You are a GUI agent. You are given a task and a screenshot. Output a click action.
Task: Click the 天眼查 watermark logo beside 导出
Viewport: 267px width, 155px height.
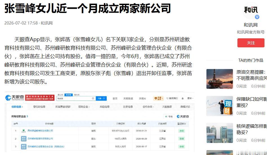pos(183,116)
